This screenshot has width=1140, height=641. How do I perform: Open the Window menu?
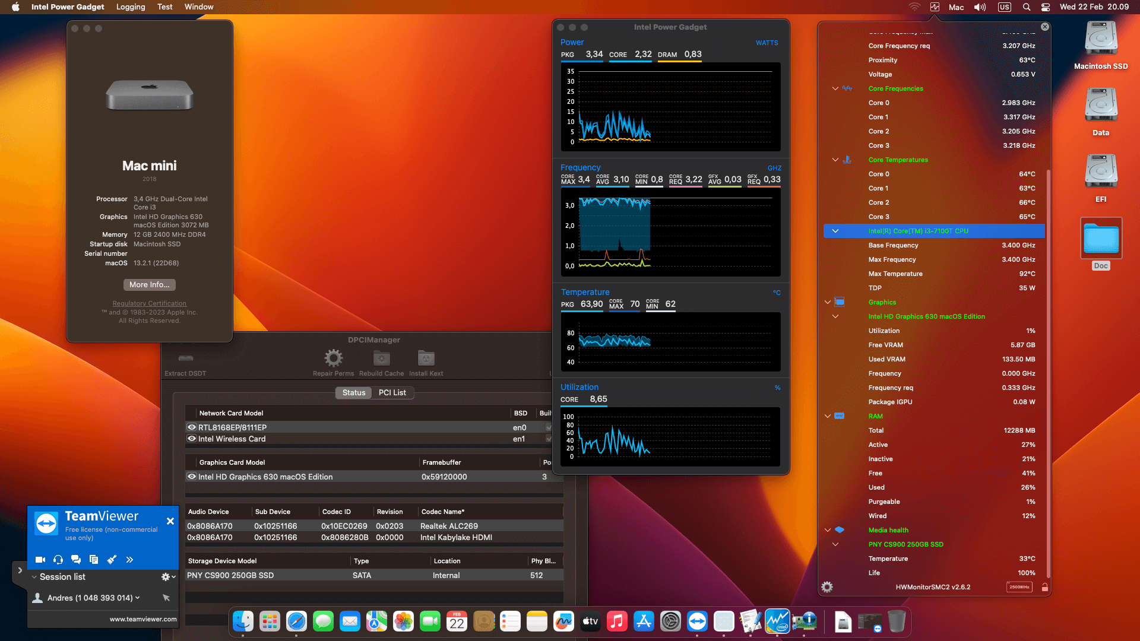pyautogui.click(x=199, y=7)
